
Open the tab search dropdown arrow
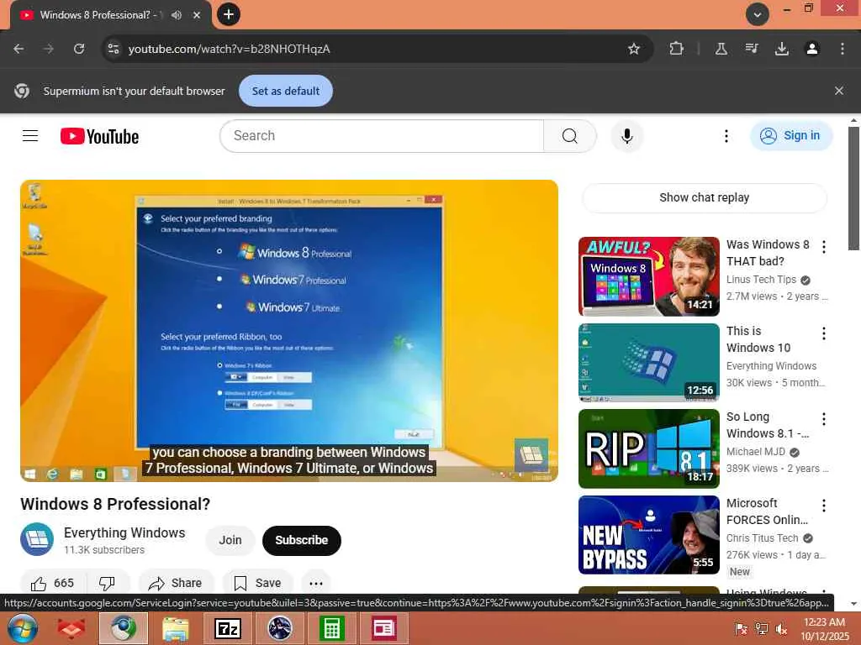758,14
